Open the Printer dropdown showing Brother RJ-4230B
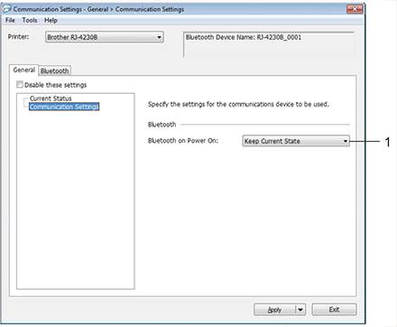Image resolution: width=397 pixels, height=327 pixels. click(x=105, y=37)
